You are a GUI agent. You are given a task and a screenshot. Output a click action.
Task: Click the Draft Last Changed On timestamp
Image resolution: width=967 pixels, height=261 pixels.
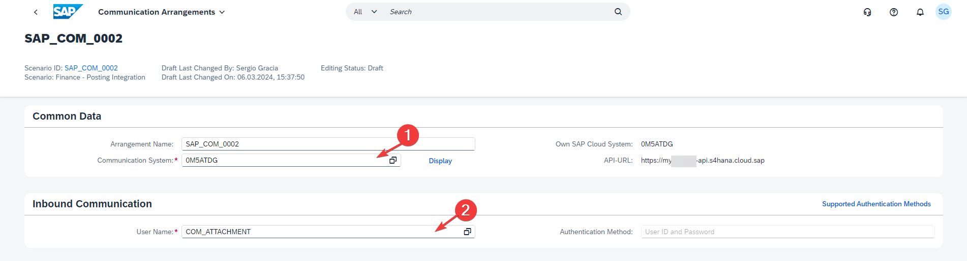click(x=233, y=77)
